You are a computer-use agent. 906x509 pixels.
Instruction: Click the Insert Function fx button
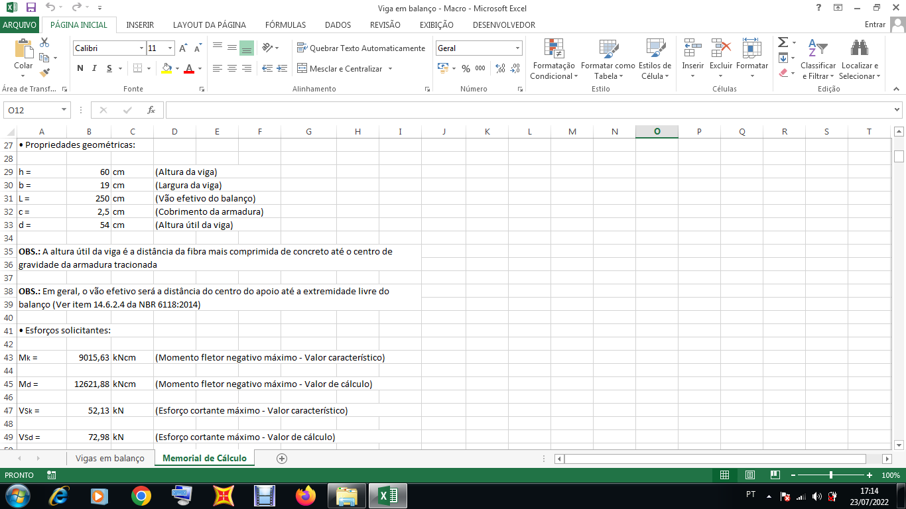151,110
